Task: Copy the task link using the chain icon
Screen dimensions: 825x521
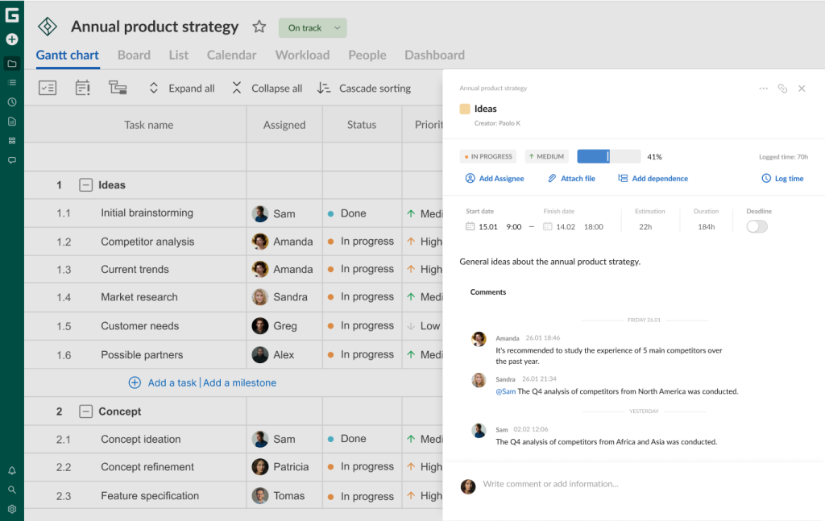Action: pyautogui.click(x=782, y=89)
